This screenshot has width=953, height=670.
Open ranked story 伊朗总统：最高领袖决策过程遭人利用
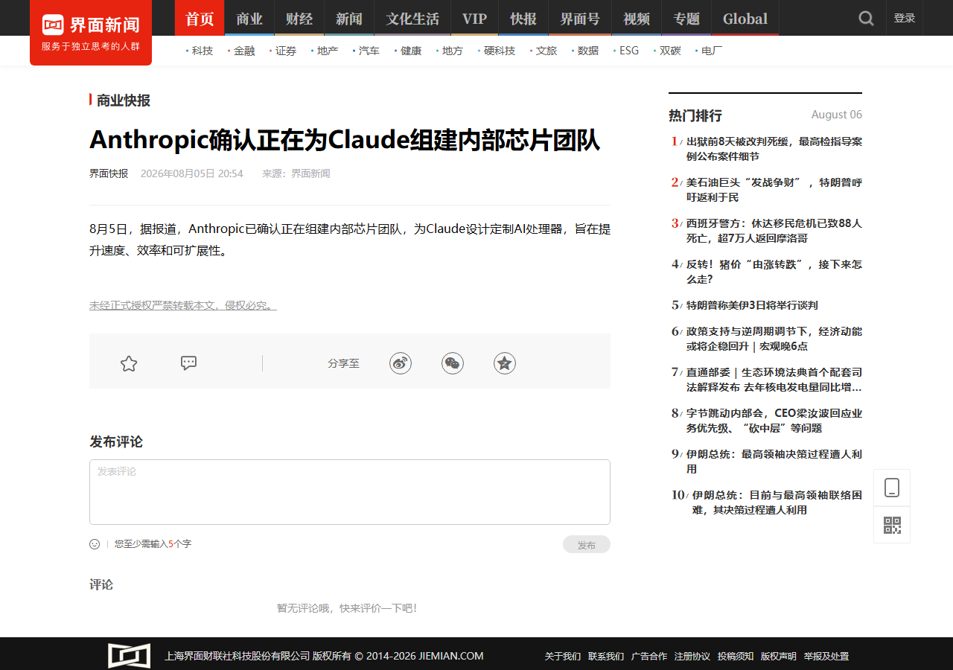[774, 462]
